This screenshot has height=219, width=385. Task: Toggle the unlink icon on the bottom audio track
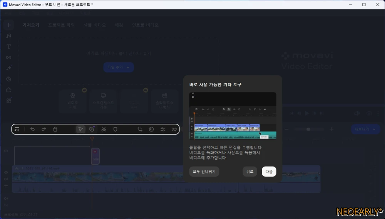[x=6, y=205]
